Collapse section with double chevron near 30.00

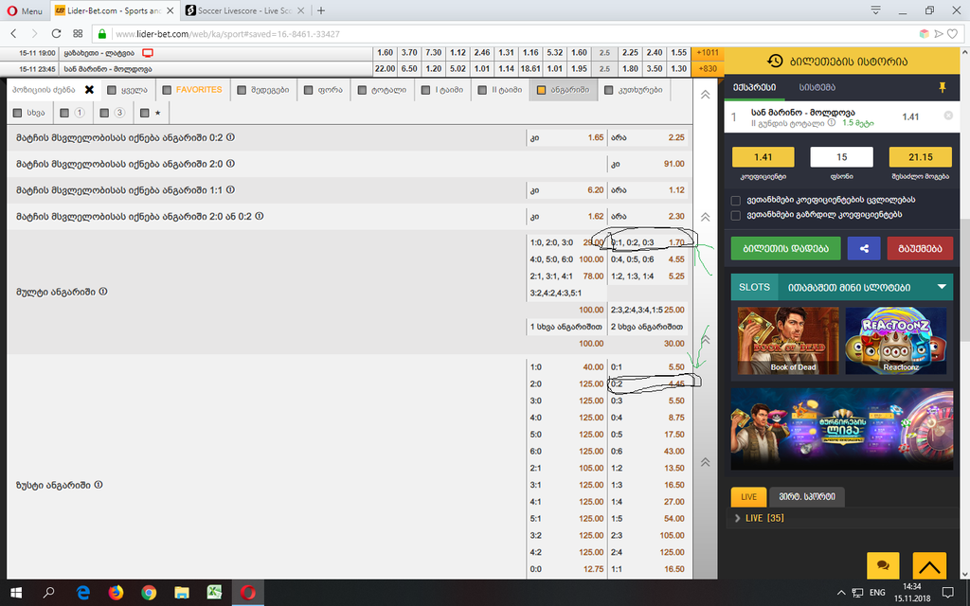coord(705,340)
